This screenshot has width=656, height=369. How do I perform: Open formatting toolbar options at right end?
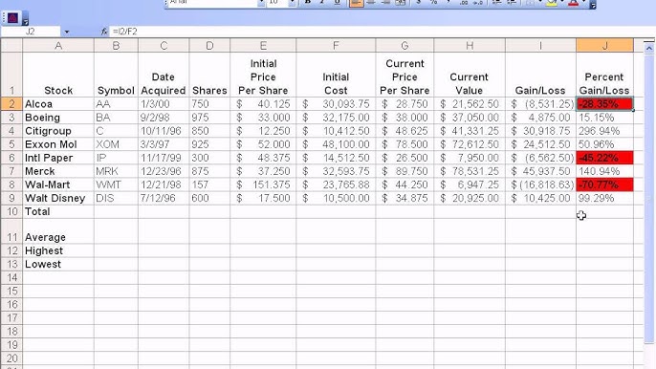pyautogui.click(x=593, y=5)
